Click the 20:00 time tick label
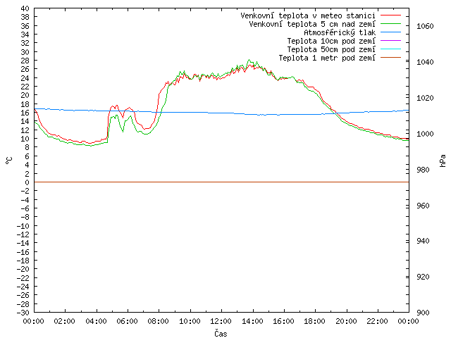The height and width of the screenshot is (338, 451). 346,321
